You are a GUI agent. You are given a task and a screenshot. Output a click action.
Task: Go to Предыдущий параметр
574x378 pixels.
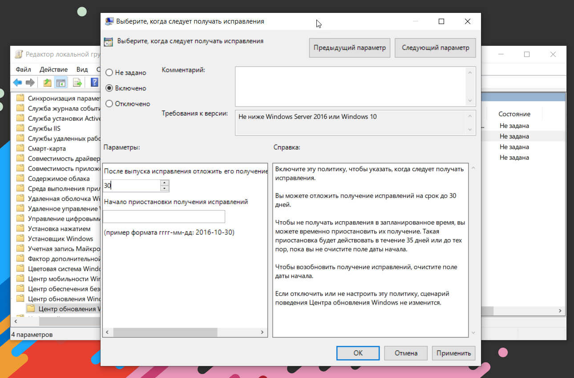pyautogui.click(x=349, y=48)
